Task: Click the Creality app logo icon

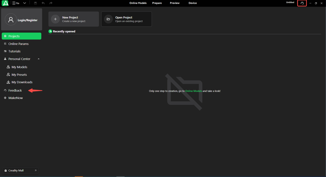Action: point(5,3)
